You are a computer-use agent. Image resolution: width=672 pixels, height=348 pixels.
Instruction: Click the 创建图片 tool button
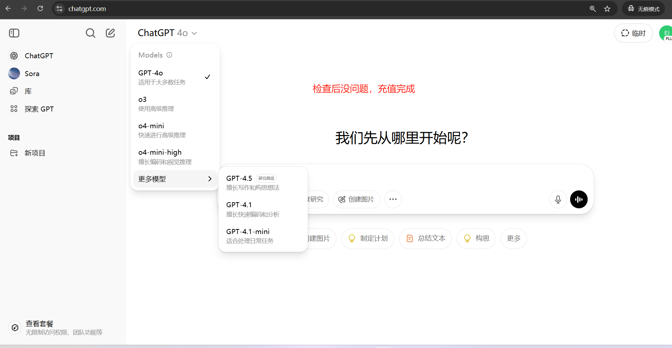[x=356, y=199]
